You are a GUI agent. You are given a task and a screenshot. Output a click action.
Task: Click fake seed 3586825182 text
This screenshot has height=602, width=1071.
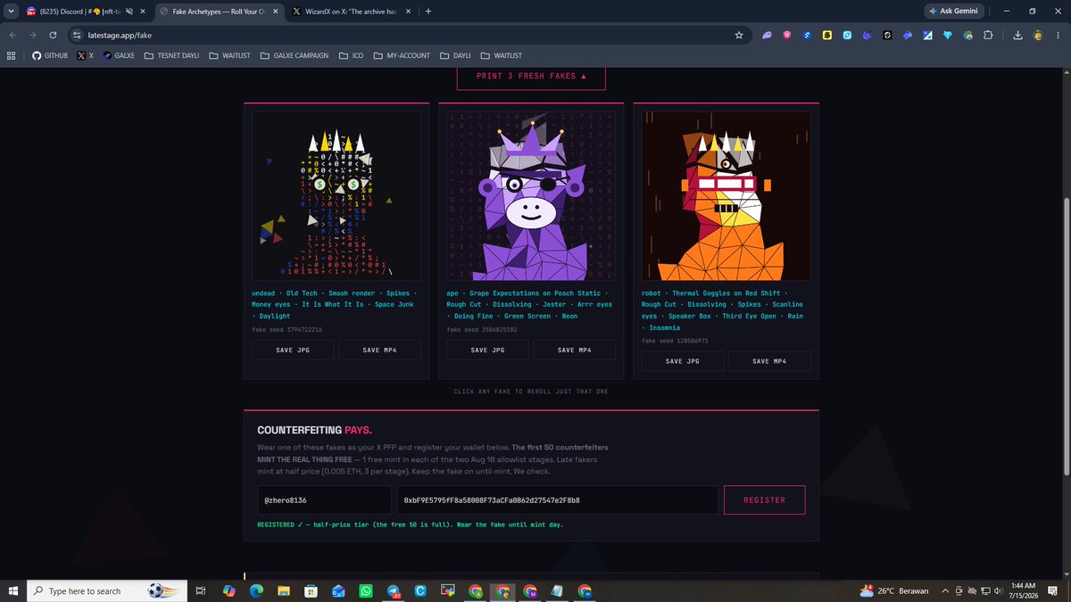tap(482, 329)
